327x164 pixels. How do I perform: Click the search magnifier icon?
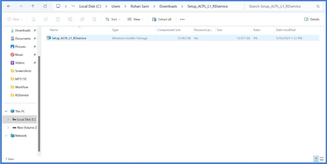point(318,6)
